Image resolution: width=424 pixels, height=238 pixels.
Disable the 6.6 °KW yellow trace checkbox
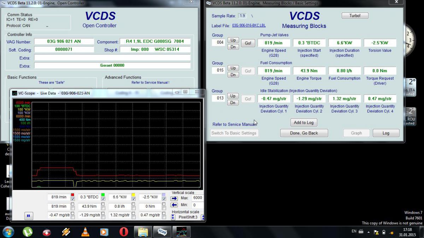133,199
